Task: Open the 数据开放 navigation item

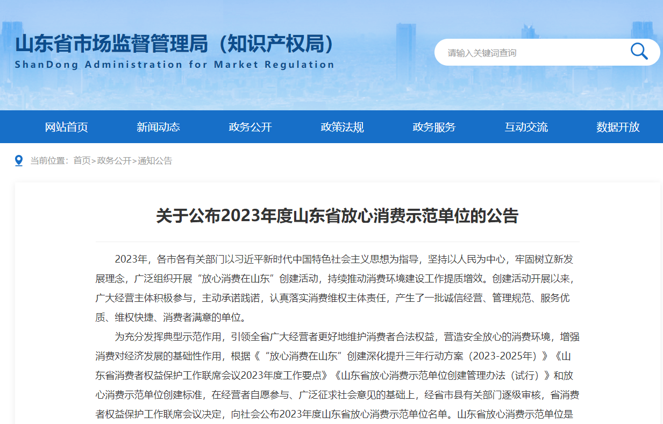Action: coord(618,127)
